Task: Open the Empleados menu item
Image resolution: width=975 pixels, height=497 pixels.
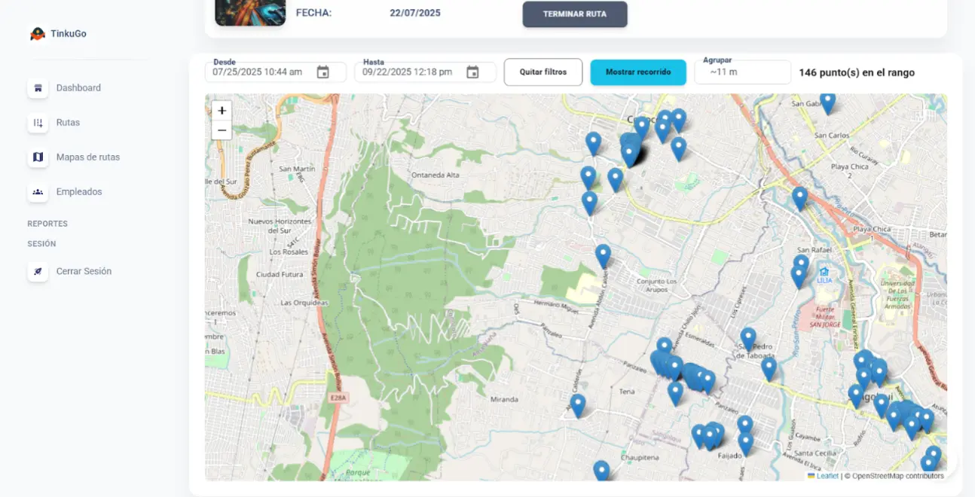Action: click(79, 192)
